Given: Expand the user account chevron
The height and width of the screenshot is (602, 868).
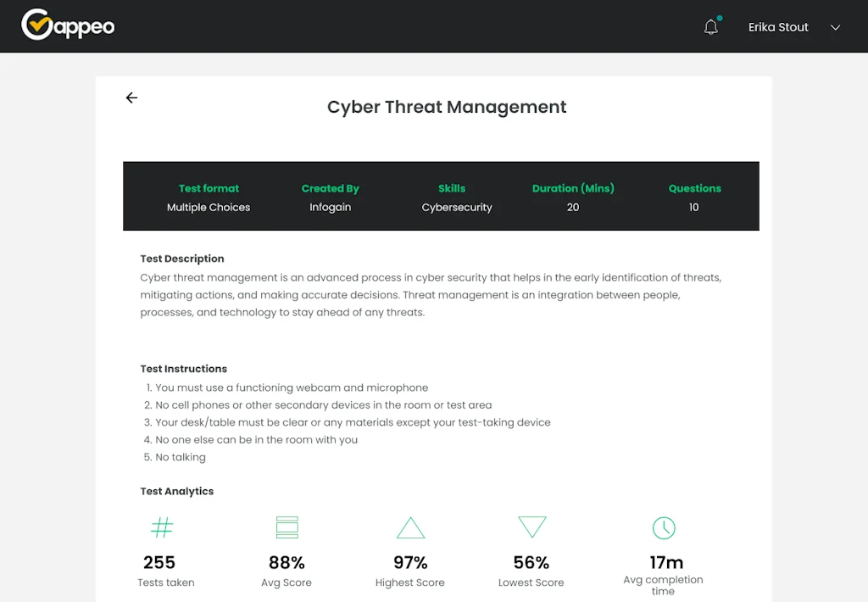Looking at the screenshot, I should [x=835, y=27].
